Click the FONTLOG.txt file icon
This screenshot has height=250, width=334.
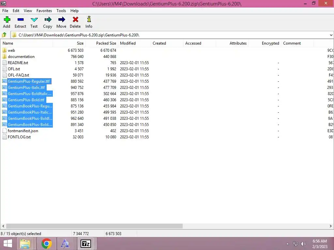5,137
